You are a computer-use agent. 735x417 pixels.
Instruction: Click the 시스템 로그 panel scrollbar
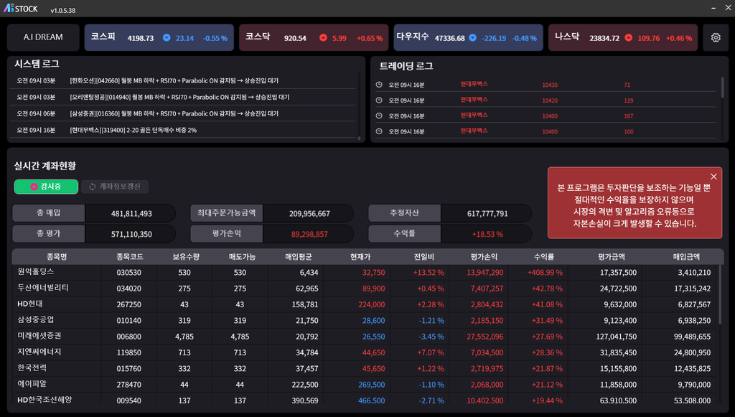(359, 108)
